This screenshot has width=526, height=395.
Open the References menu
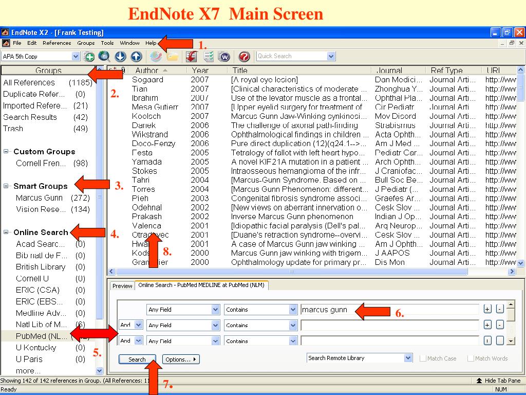click(57, 43)
